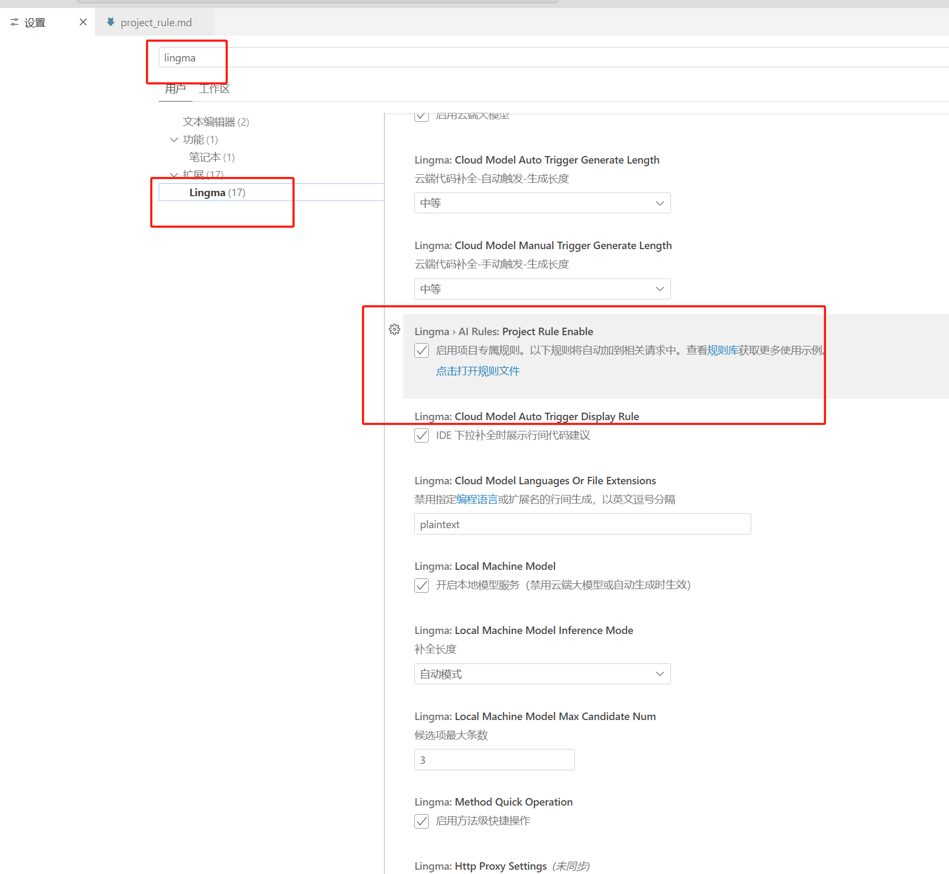Viewport: 949px width, 874px height.
Task: Open the Auto Trigger Generate Length dropdown
Action: [x=542, y=203]
